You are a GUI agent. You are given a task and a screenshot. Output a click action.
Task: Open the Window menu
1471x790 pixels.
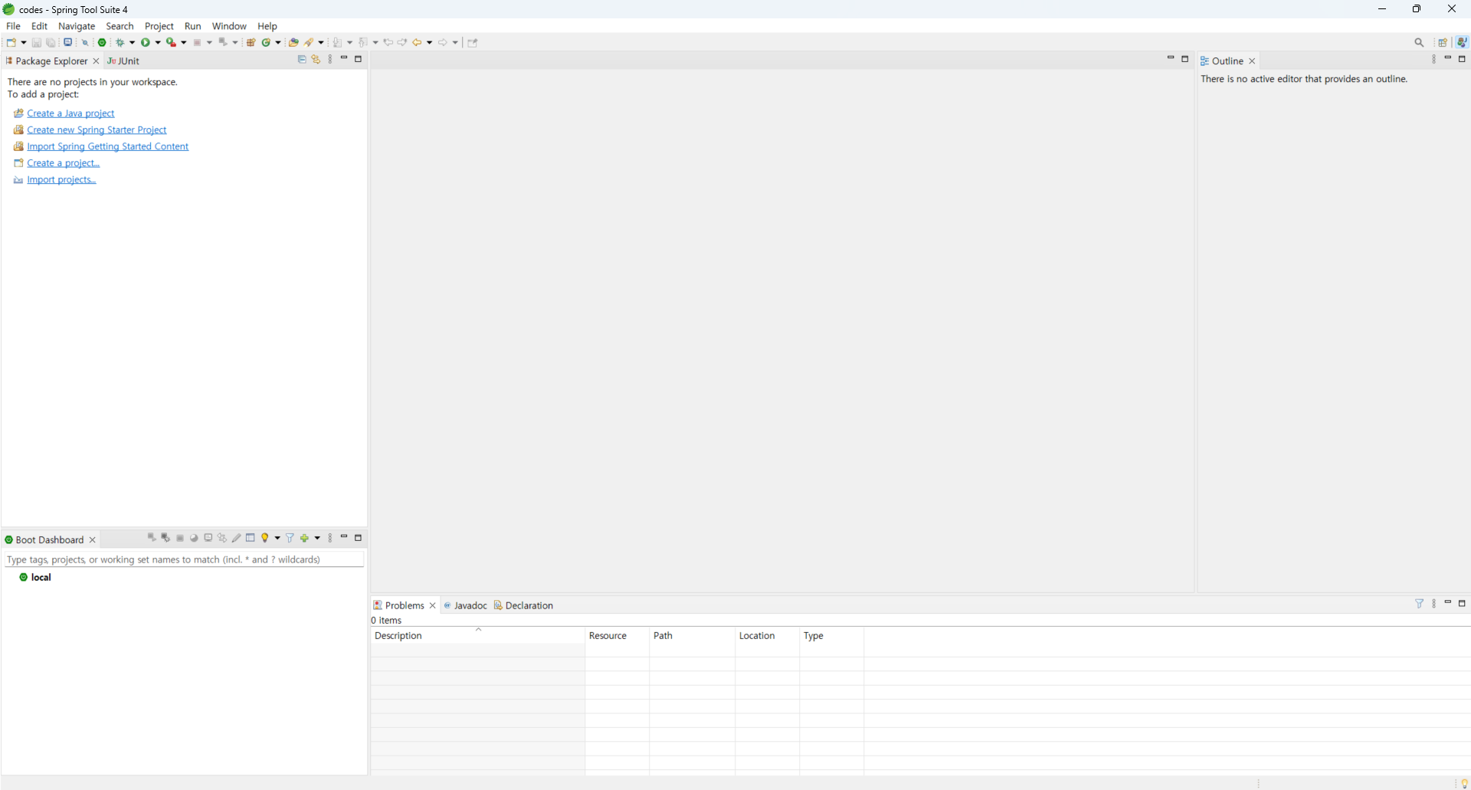click(229, 26)
